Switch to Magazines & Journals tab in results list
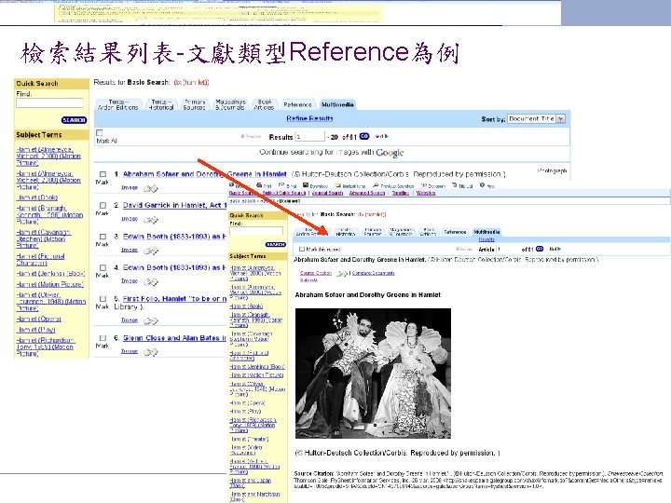The image size is (671, 503). (x=230, y=104)
